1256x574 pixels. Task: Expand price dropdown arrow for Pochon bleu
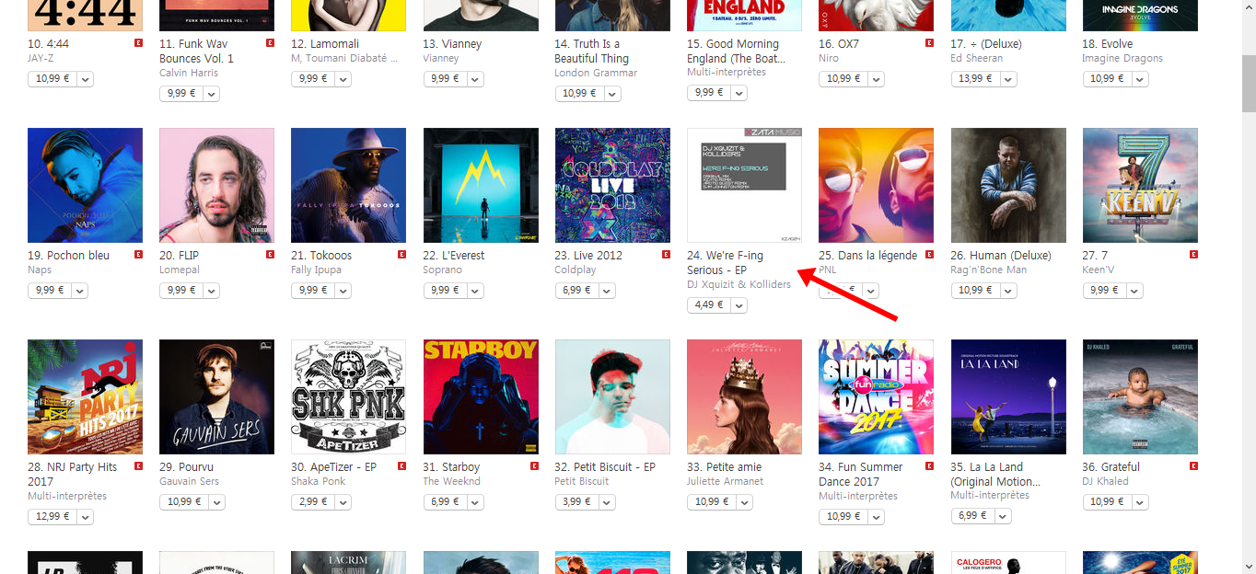(x=80, y=291)
